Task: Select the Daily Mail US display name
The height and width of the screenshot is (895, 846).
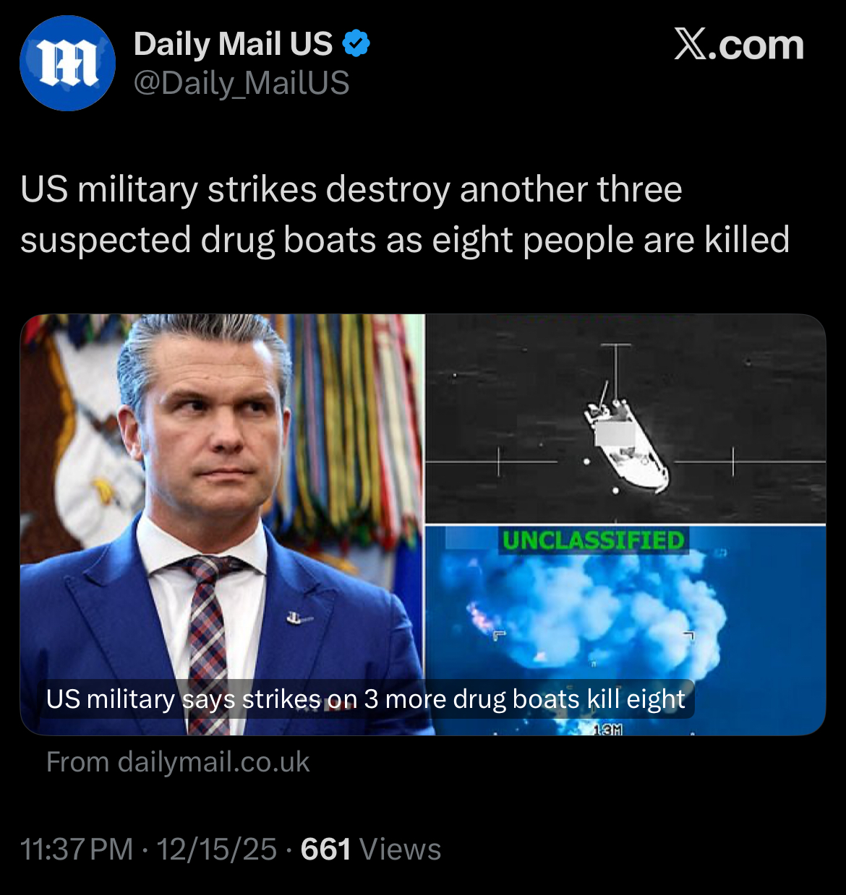Action: (233, 45)
